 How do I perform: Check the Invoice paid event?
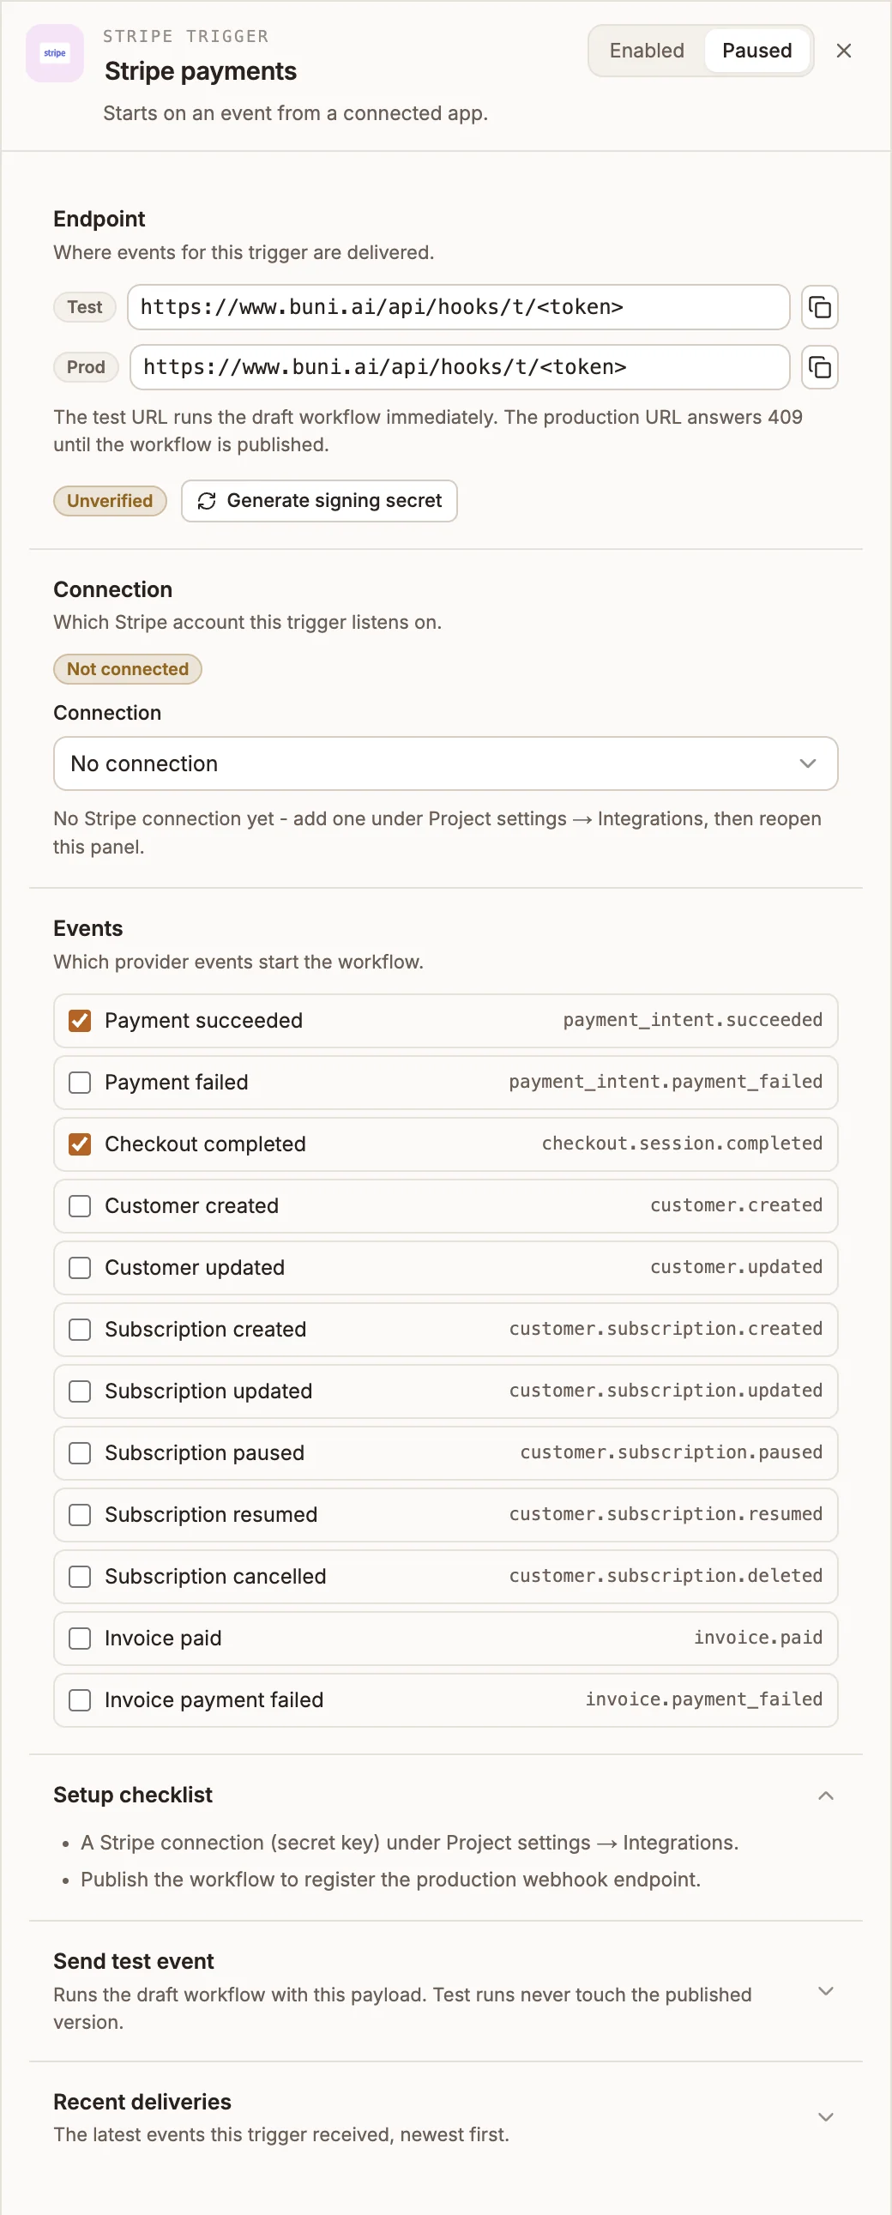(x=80, y=1639)
